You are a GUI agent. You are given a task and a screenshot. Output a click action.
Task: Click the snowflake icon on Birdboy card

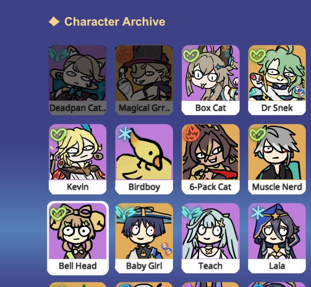(125, 134)
